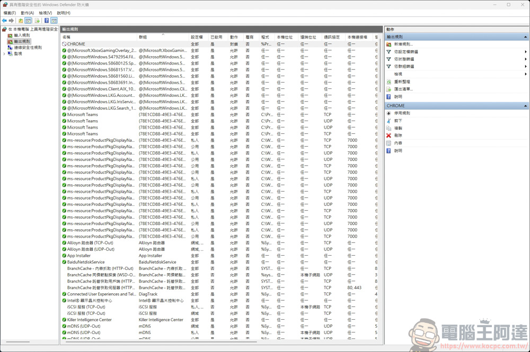Select 輸出規則 in the left tree

click(22, 41)
